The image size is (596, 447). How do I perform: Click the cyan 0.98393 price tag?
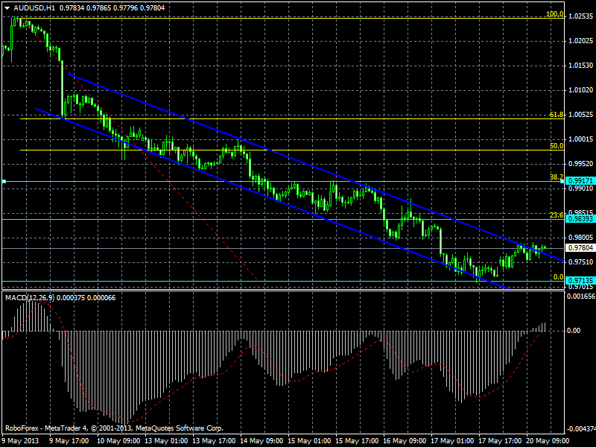pyautogui.click(x=580, y=218)
